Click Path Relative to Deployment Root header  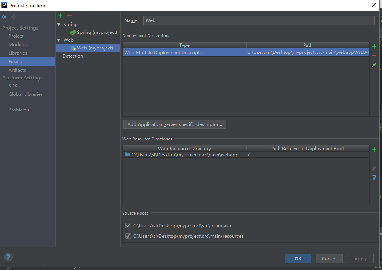click(x=308, y=149)
